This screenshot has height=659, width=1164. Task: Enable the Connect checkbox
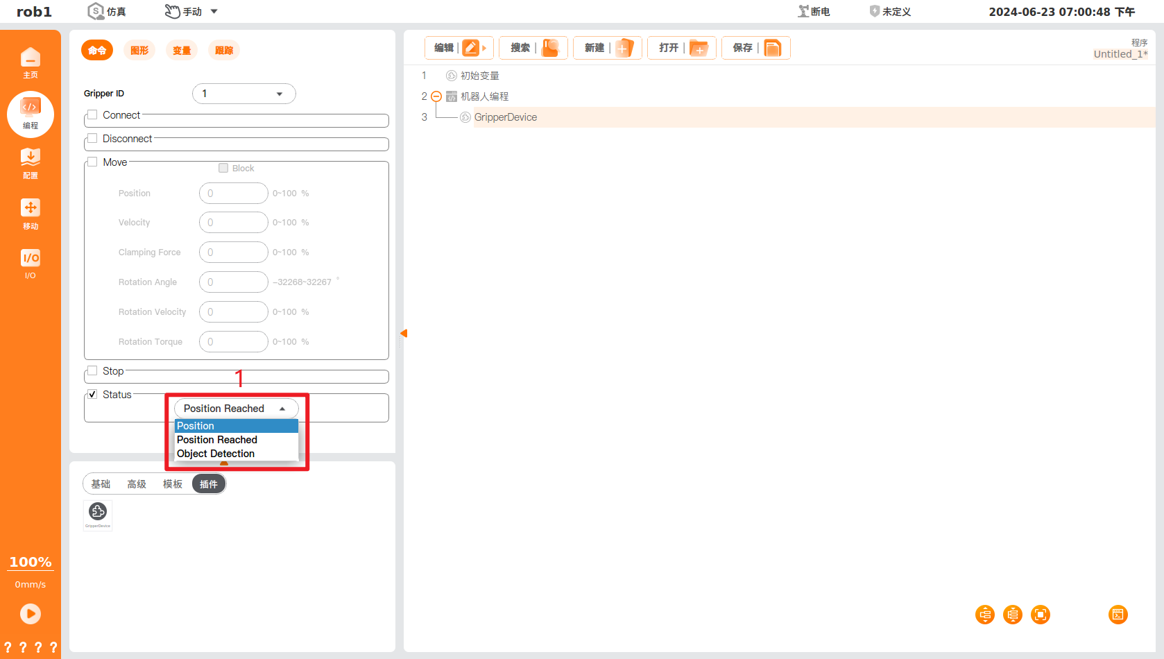point(92,114)
